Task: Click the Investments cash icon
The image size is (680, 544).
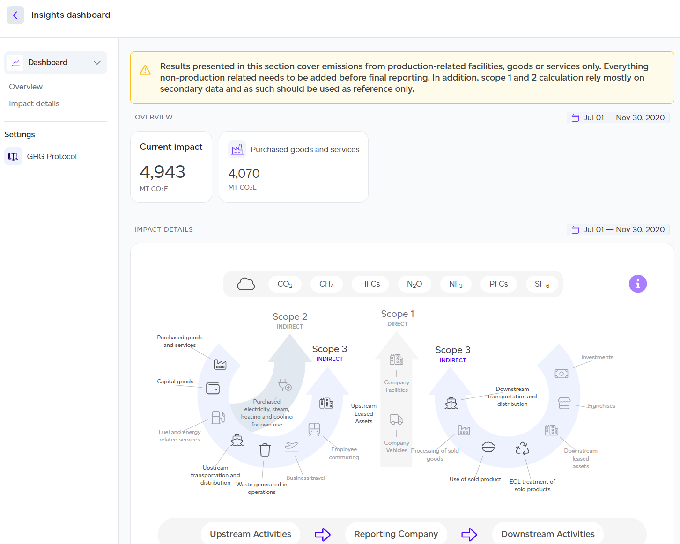Action: coord(562,374)
